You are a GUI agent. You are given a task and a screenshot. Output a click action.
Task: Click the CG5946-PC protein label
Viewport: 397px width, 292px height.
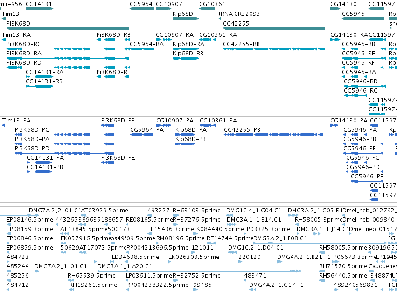[x=363, y=158]
